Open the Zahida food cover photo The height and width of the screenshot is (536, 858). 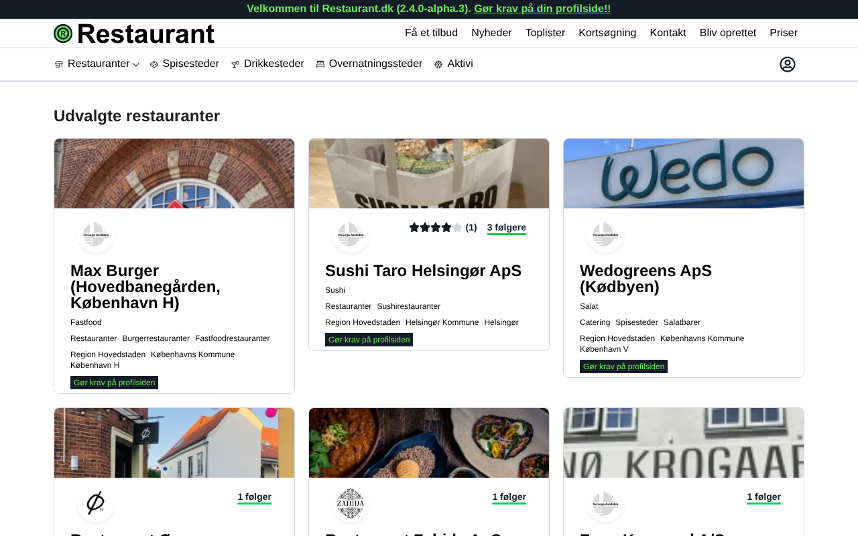429,443
